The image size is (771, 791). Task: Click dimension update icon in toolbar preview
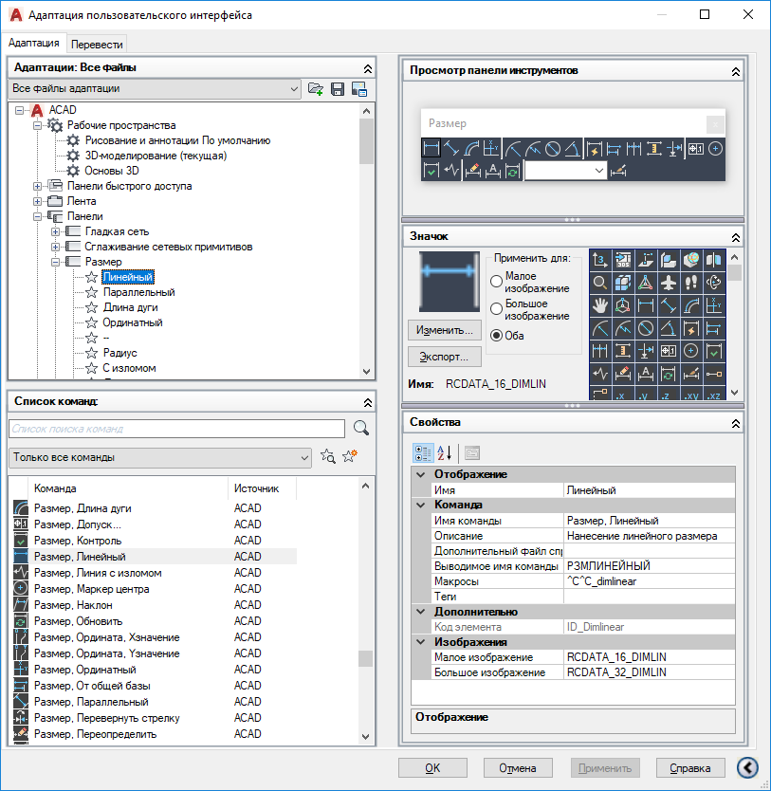point(512,171)
